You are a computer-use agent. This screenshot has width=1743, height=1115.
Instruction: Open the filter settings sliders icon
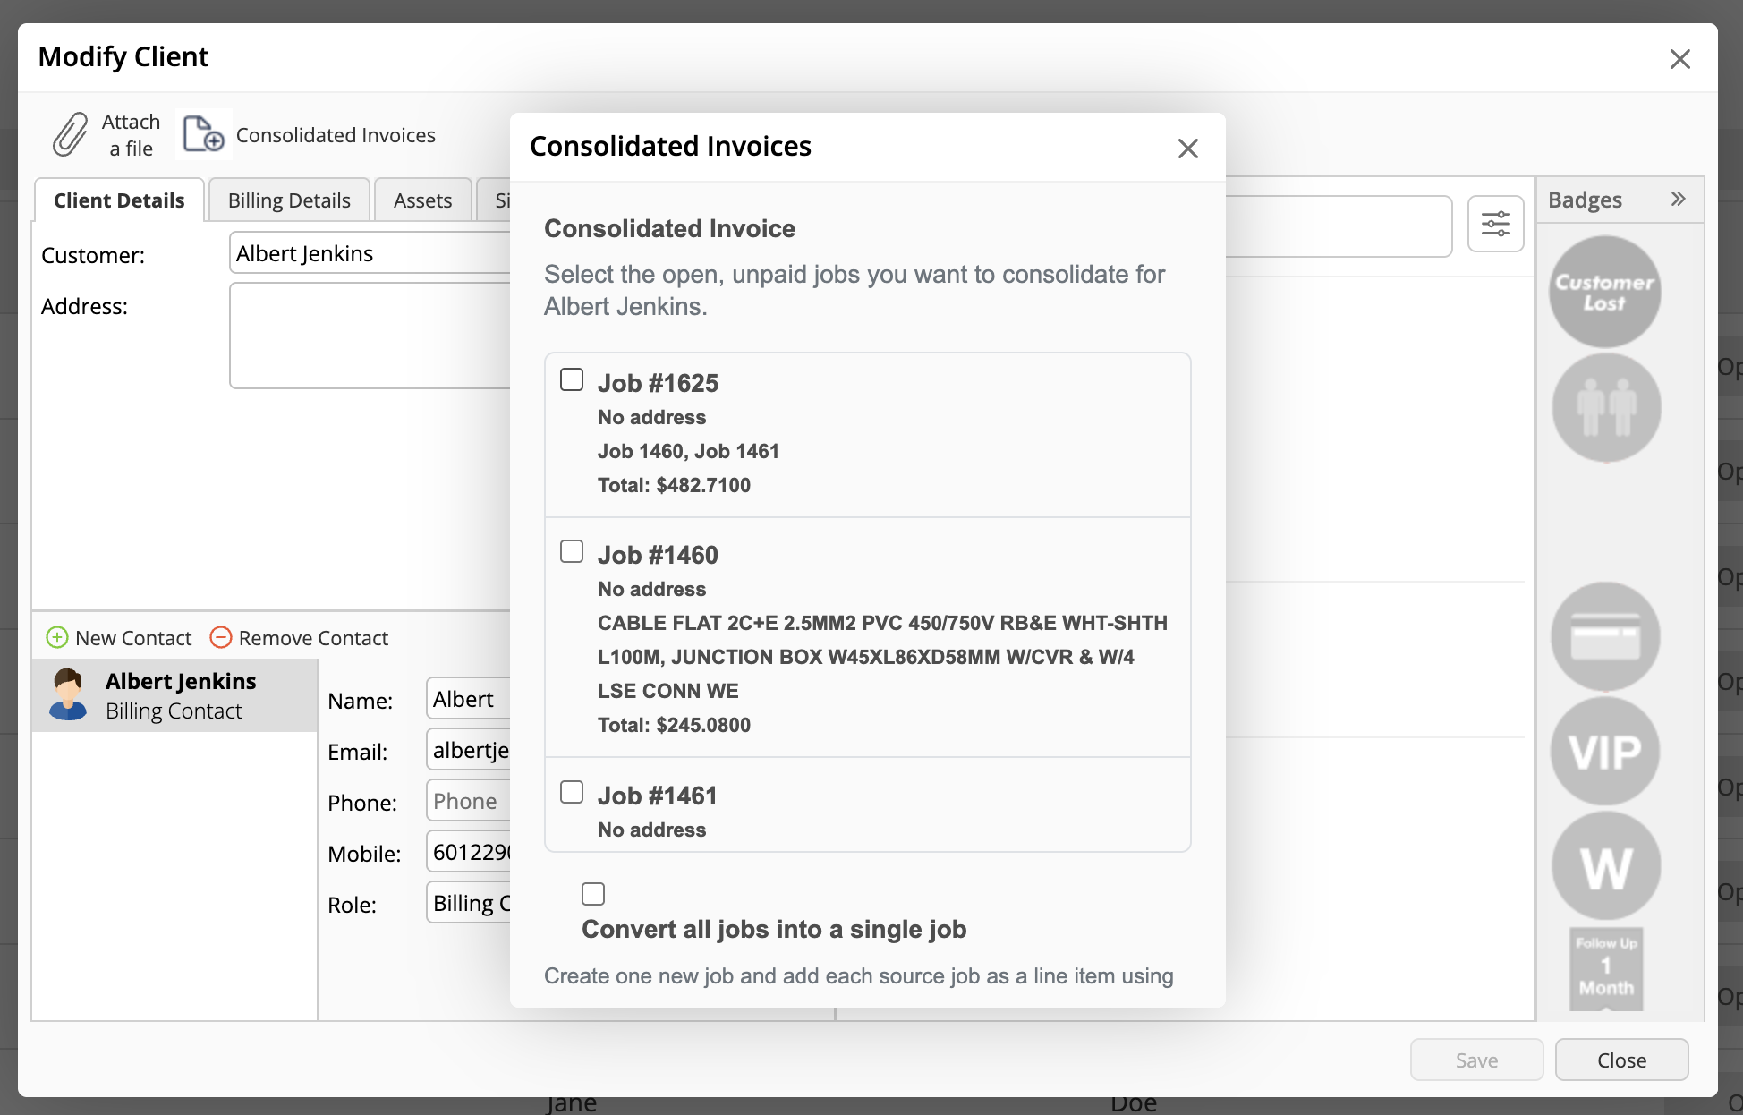click(1495, 224)
